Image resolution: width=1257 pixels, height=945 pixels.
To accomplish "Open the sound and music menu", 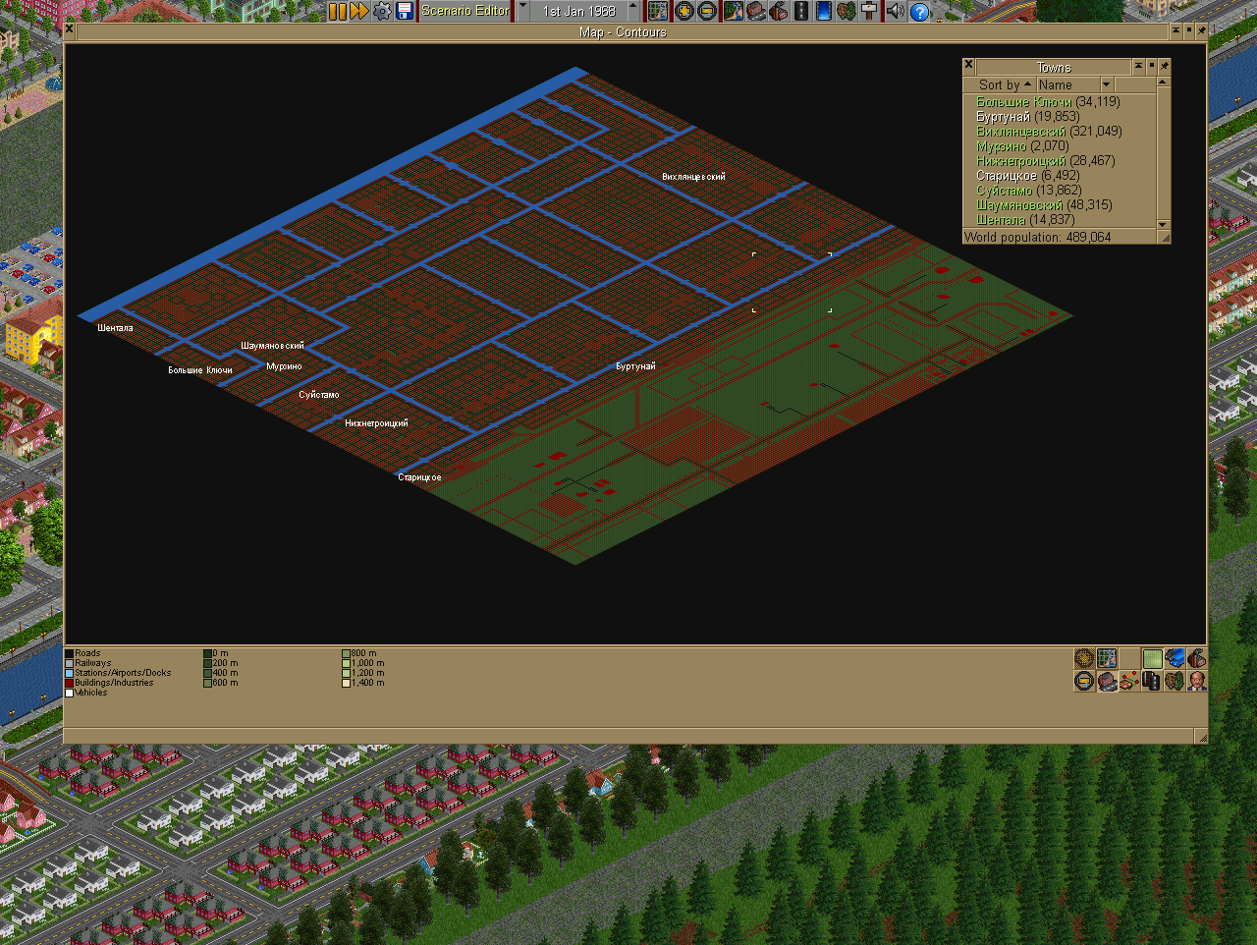I will [x=895, y=11].
